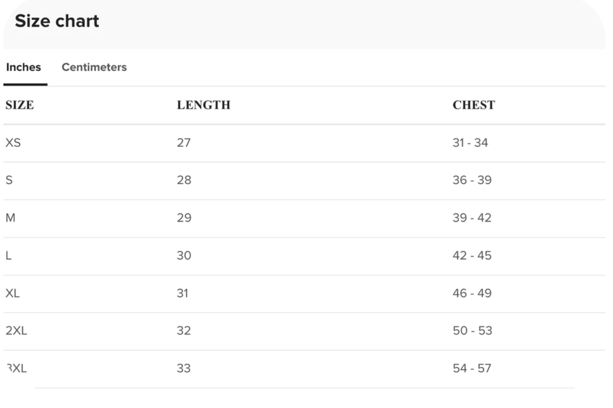613x408 pixels.
Task: Select the 2XL size row label
Action: [17, 330]
